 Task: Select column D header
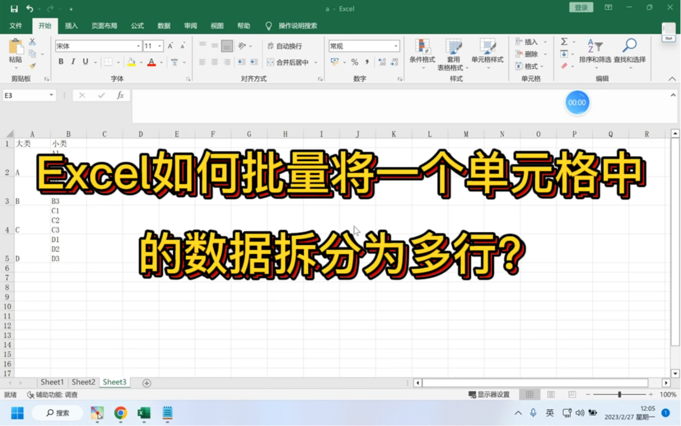(x=141, y=134)
